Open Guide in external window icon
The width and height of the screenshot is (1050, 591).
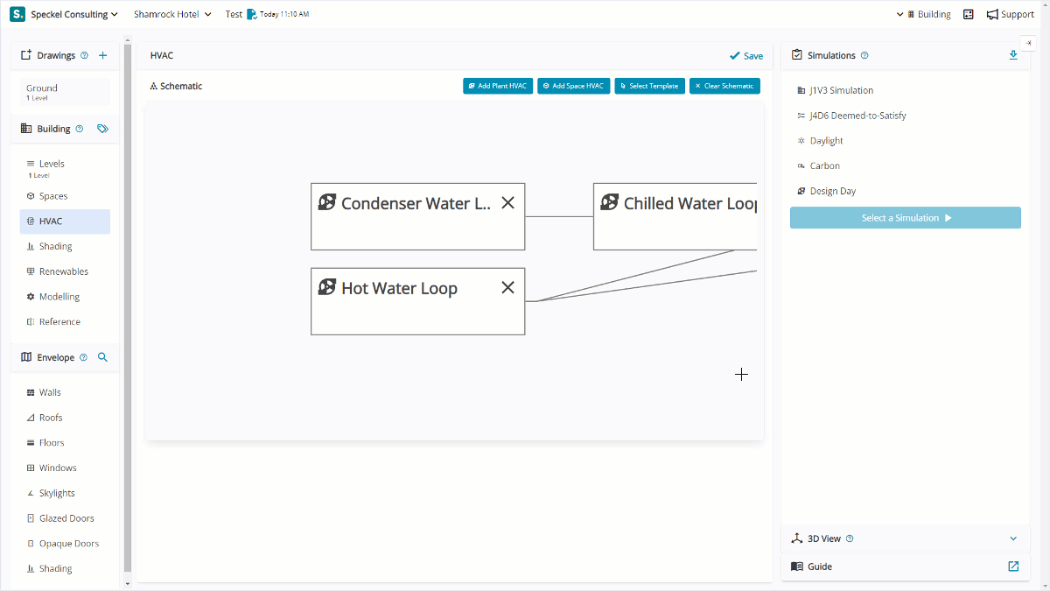click(1013, 566)
